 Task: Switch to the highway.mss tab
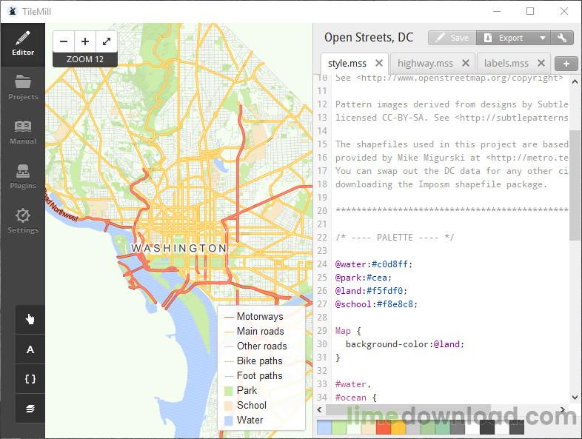point(425,64)
